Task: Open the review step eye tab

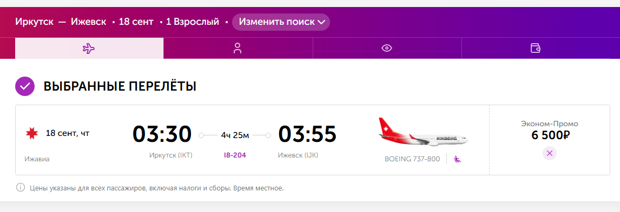Action: click(387, 49)
